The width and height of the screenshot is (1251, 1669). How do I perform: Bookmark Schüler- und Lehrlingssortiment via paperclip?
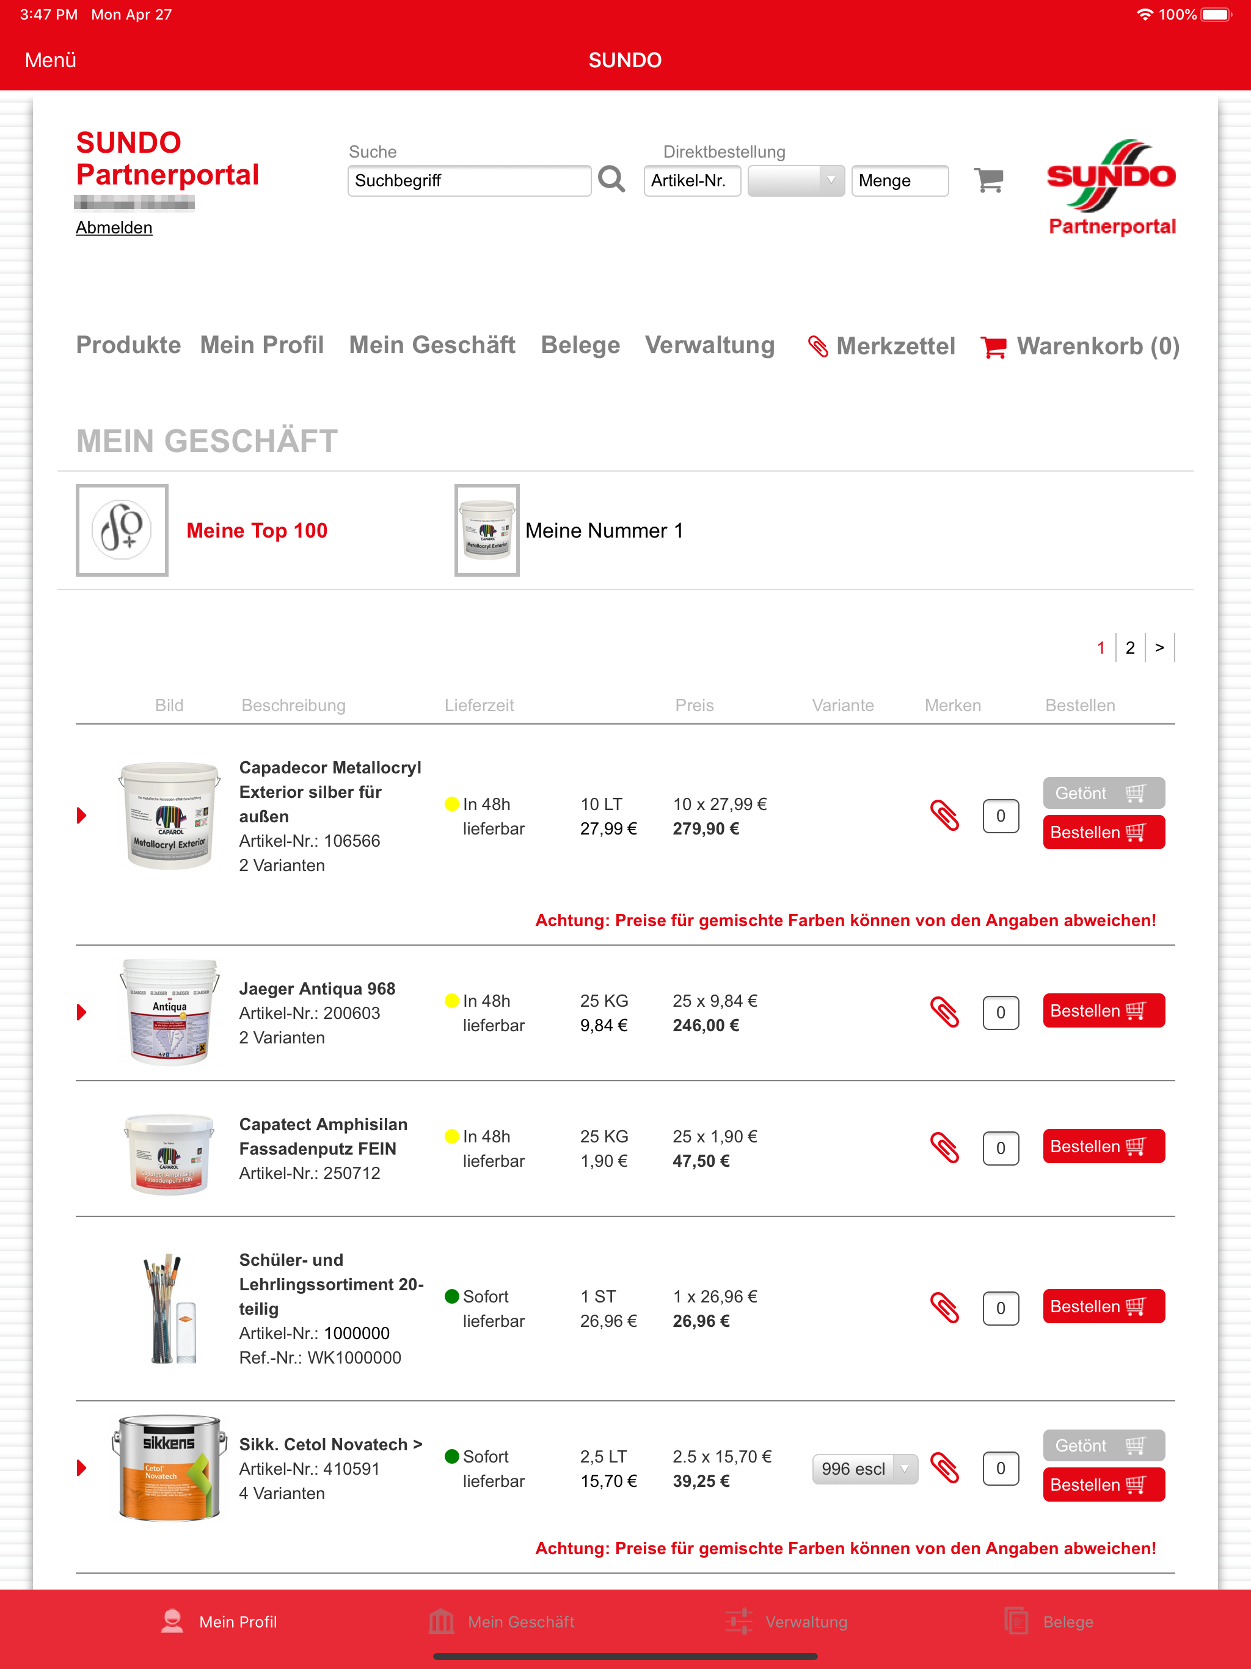point(944,1307)
